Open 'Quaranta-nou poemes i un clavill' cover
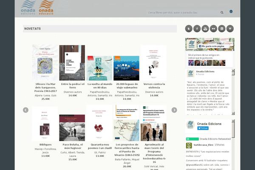The width and height of the screenshot is (255, 170). (99, 123)
